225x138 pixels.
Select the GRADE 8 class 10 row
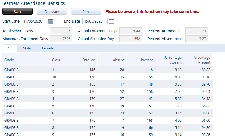107,77
